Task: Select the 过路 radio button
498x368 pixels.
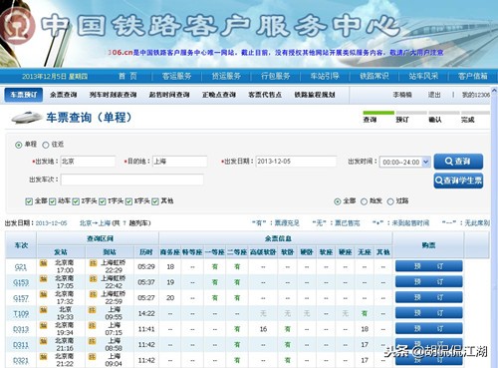Action: coord(390,201)
